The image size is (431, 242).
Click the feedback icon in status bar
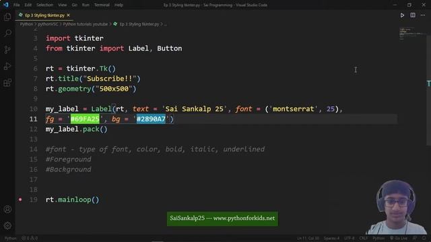point(415,238)
